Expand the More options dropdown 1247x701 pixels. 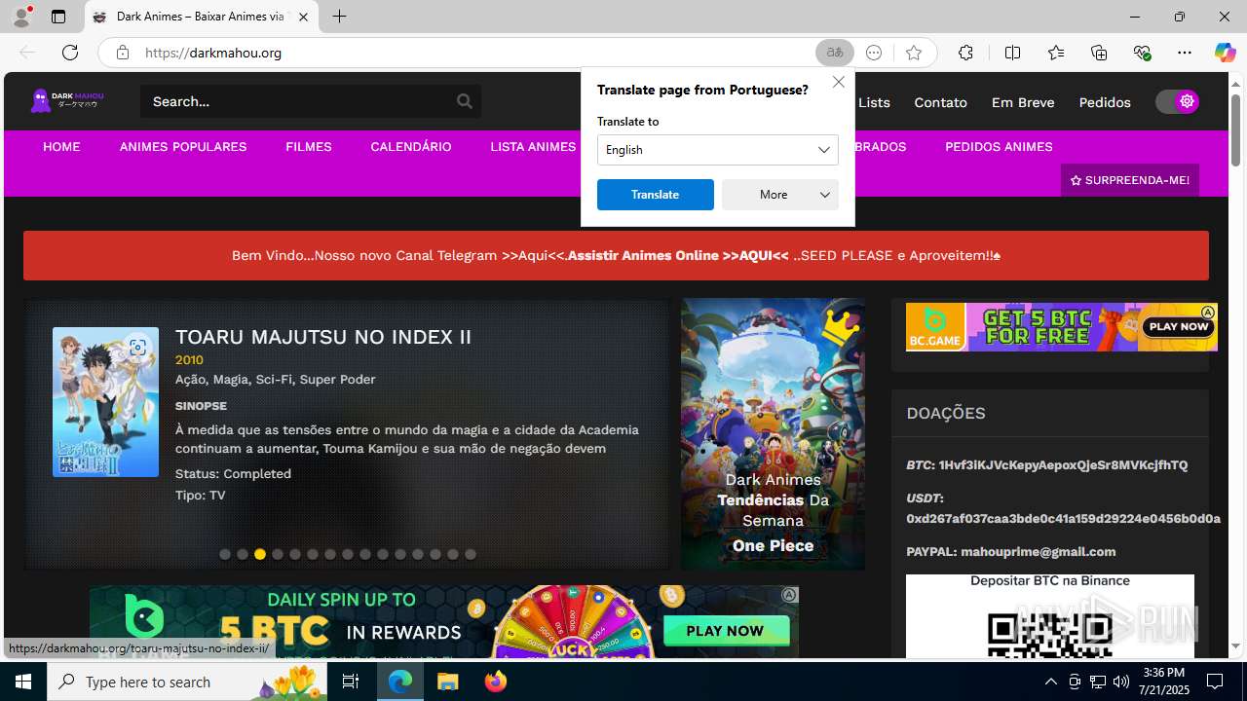tap(780, 195)
